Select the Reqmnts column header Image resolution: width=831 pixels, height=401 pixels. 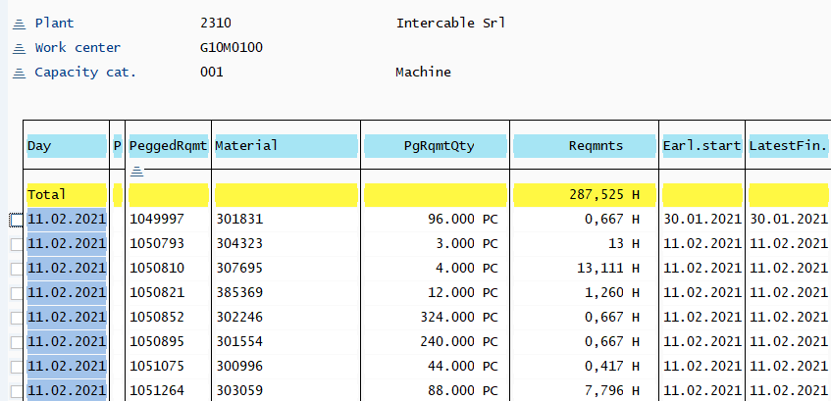[x=583, y=146]
